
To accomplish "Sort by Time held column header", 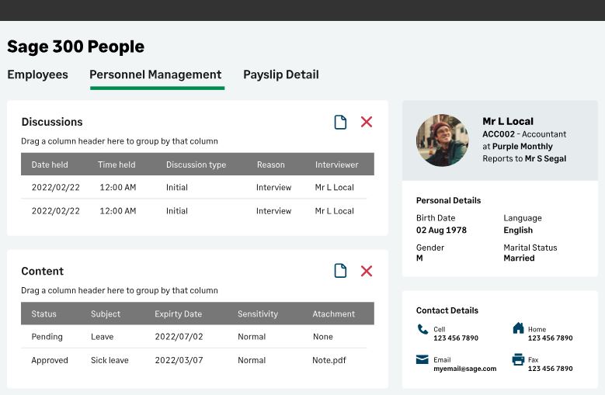I will tap(116, 165).
